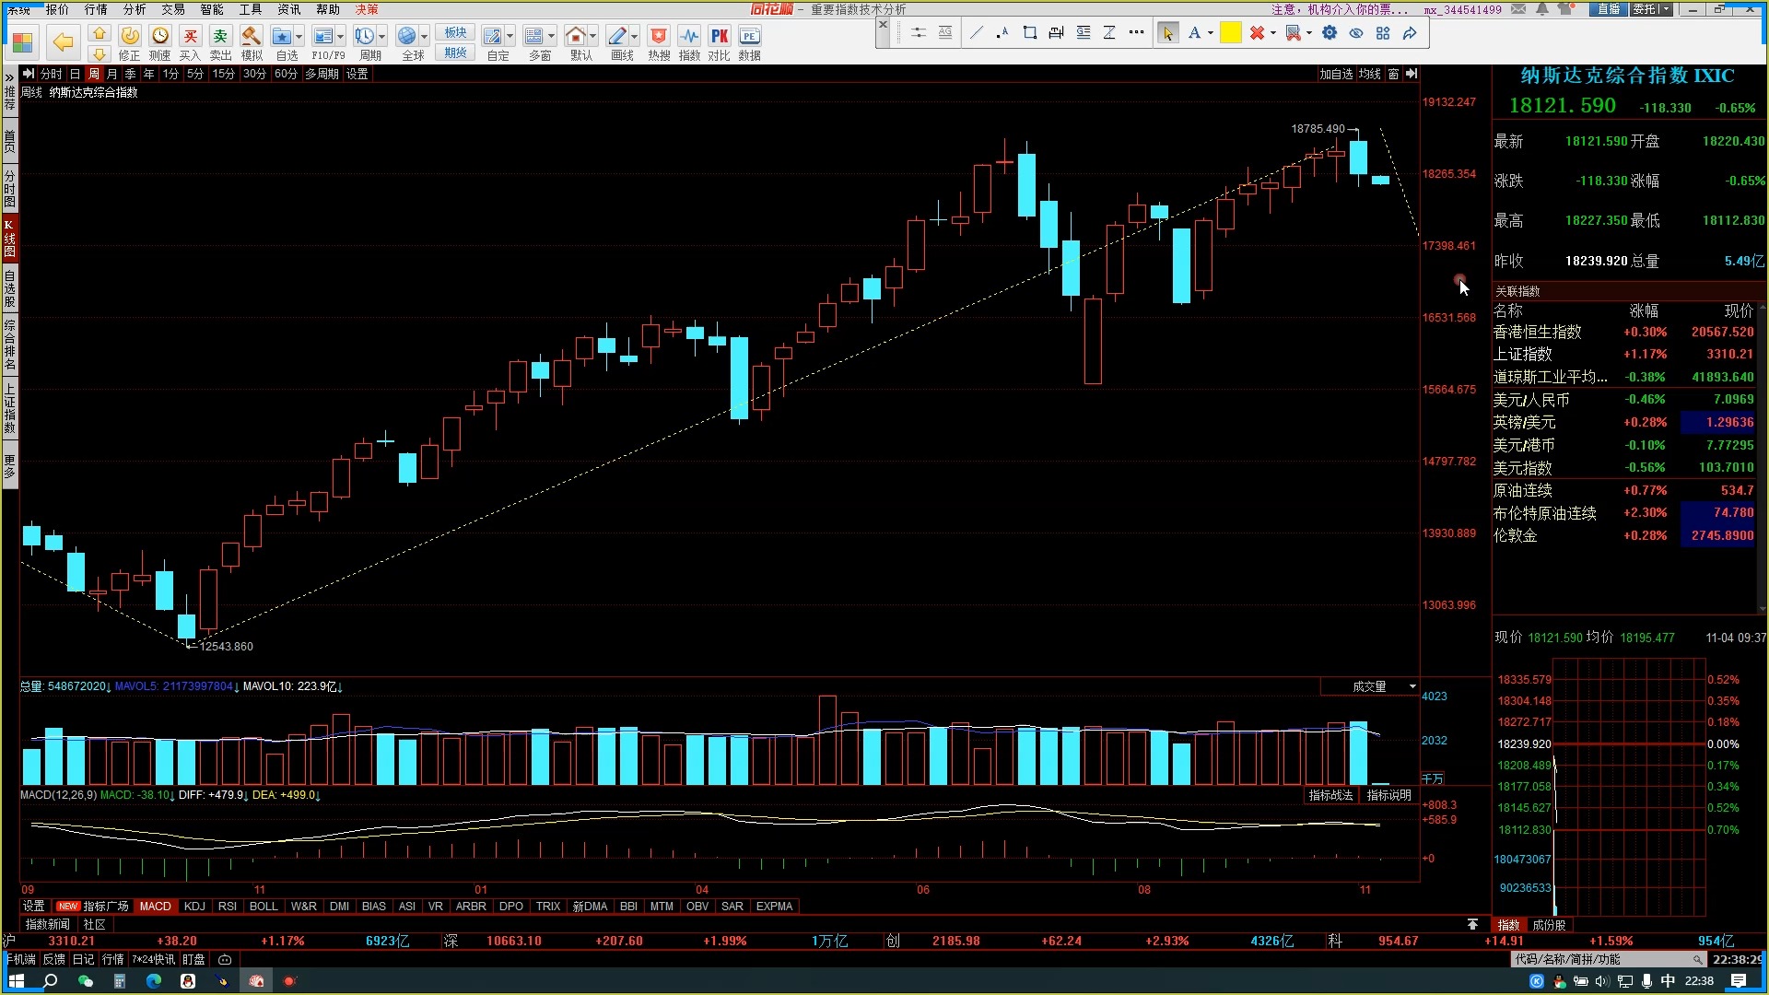The image size is (1769, 995).
Task: Pick the yellow color swatch
Action: tap(1230, 33)
